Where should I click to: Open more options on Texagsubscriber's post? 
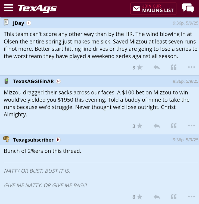tap(191, 197)
